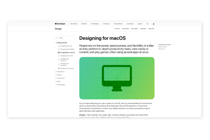The height and width of the screenshot is (140, 210).
Task: Open the Support menu
Action: click(x=140, y=24)
